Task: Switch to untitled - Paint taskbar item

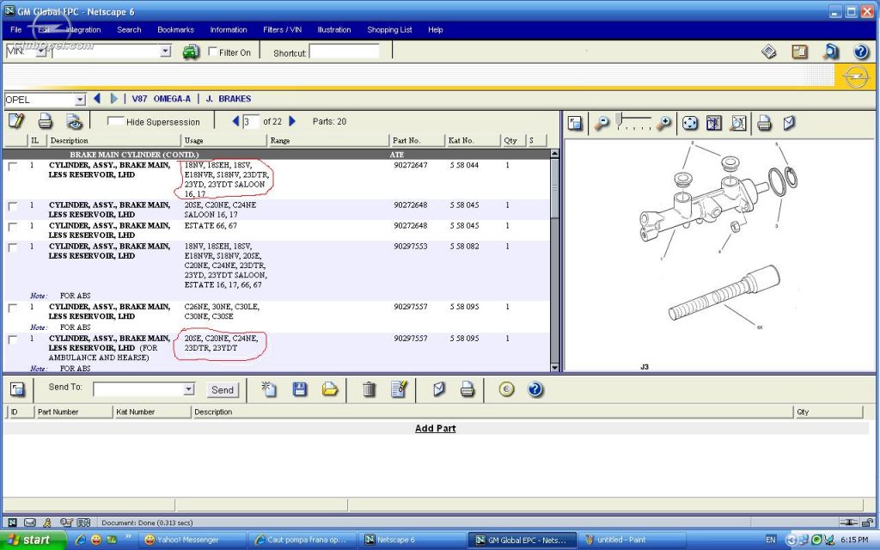Action: (632, 540)
